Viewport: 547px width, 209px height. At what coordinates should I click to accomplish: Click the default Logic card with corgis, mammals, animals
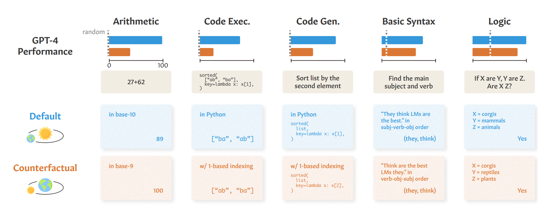[500, 127]
